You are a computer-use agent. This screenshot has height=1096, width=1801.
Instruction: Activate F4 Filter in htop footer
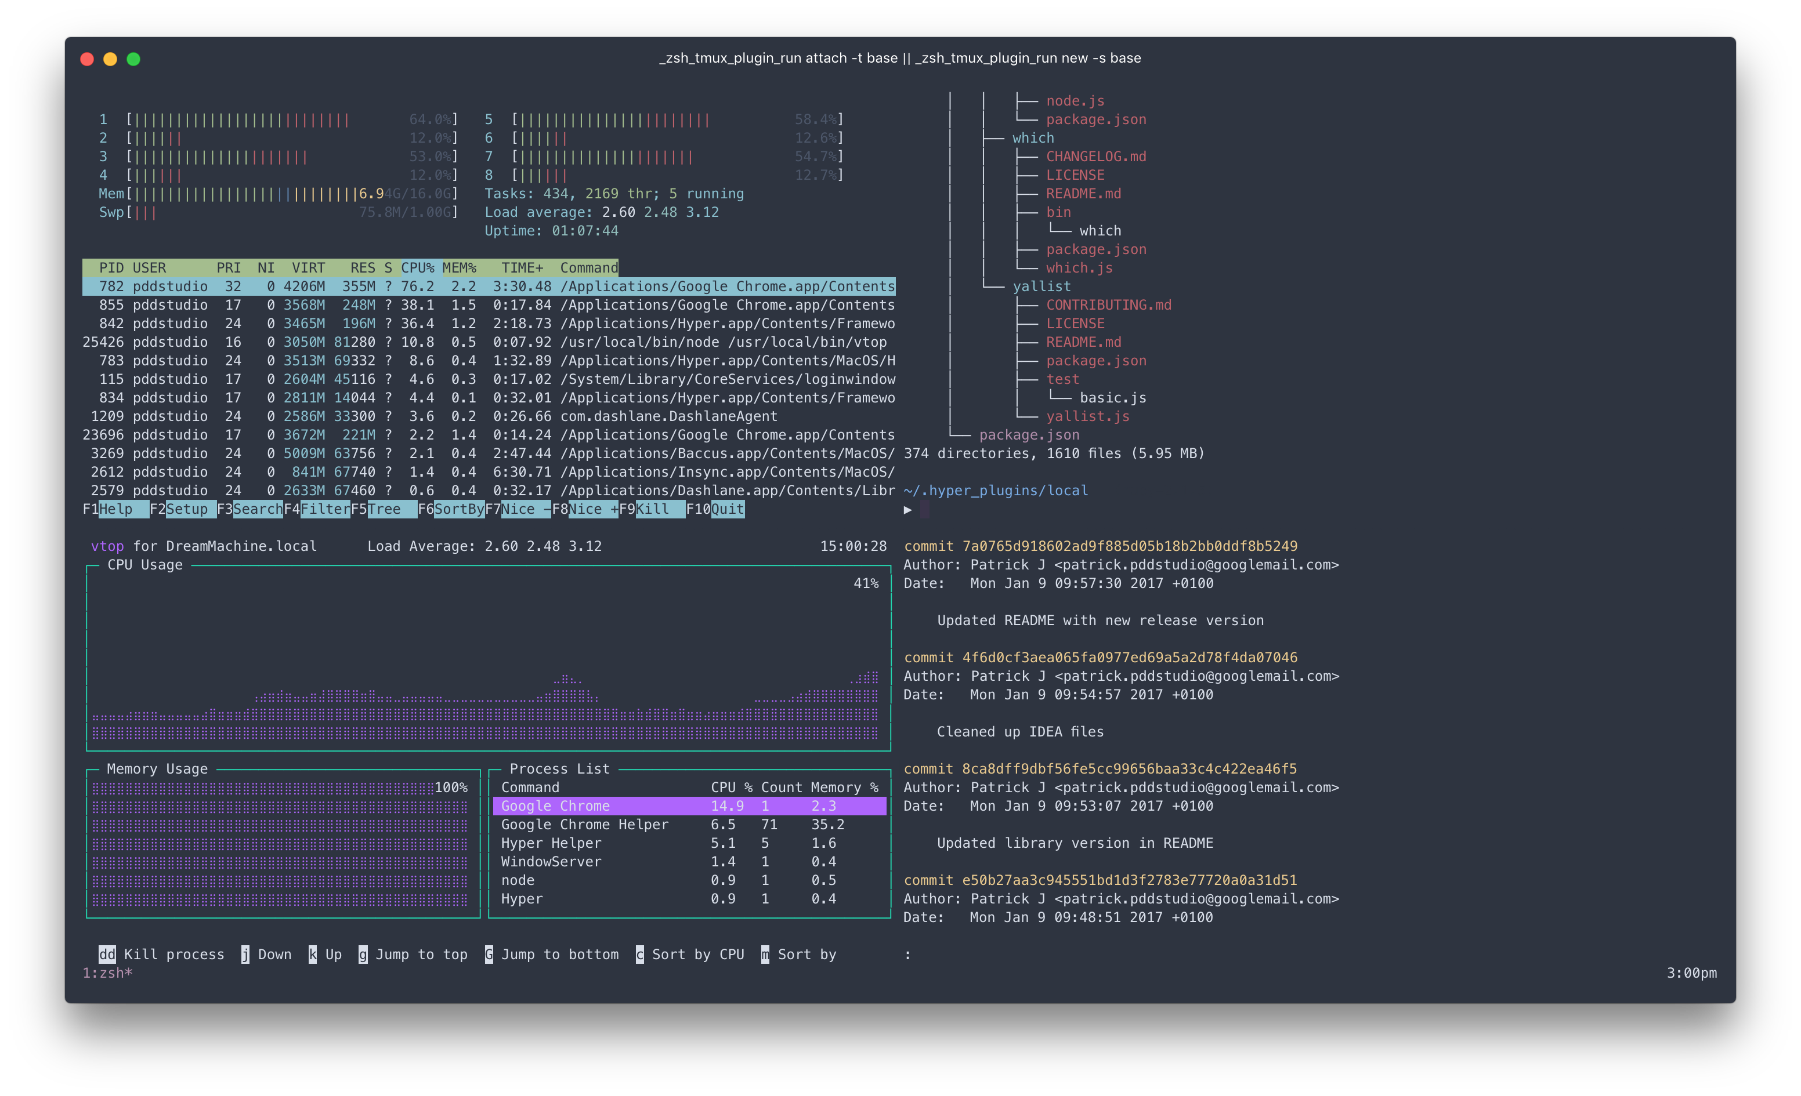point(324,509)
